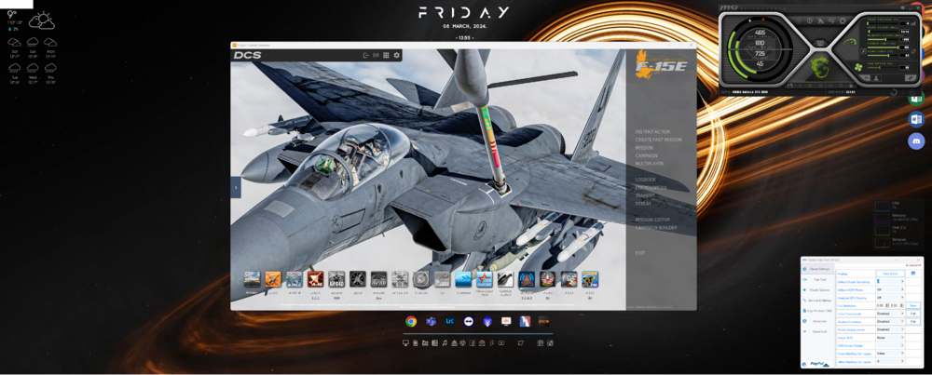Open the YouTube shortcut icon

pyautogui.click(x=501, y=343)
